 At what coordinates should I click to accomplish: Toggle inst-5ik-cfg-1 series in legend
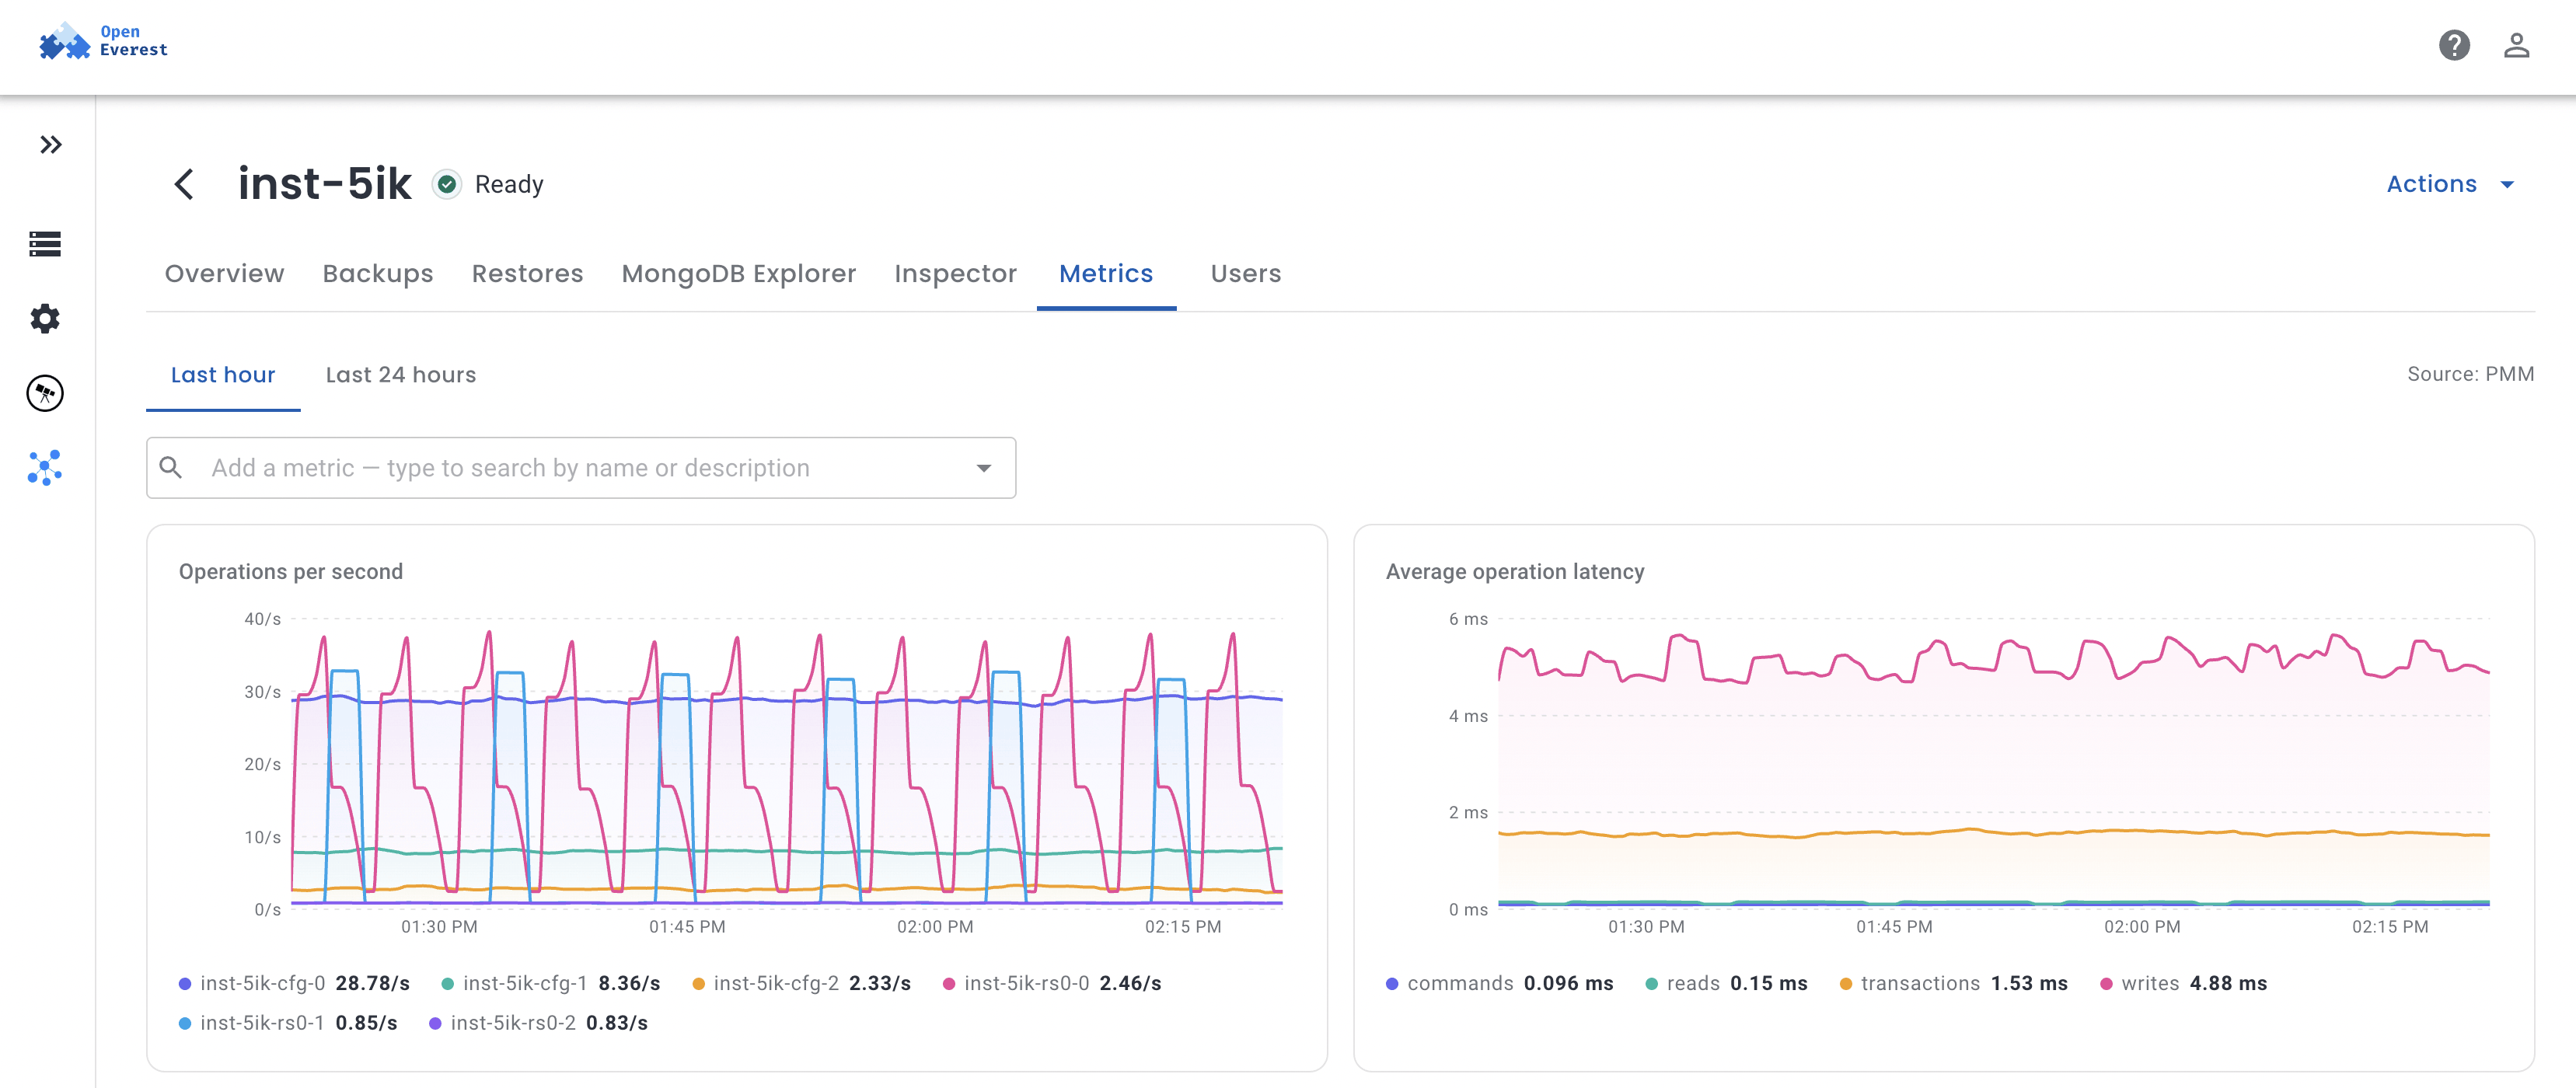(x=551, y=983)
